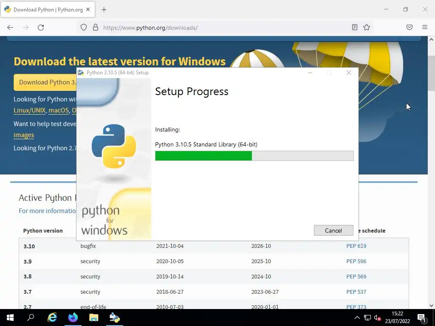
Task: Open the tracking protection shield icon
Action: [84, 27]
